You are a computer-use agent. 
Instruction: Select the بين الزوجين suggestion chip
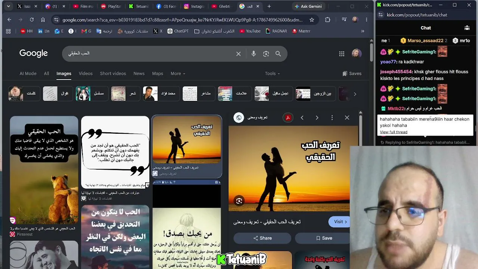[x=315, y=93]
